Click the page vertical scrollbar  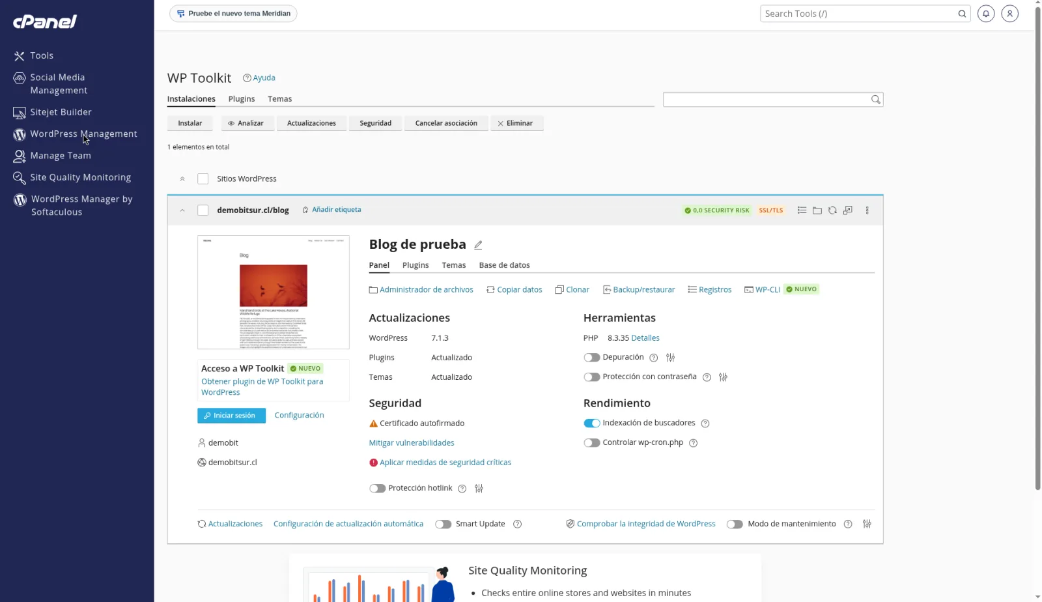pos(1037,248)
